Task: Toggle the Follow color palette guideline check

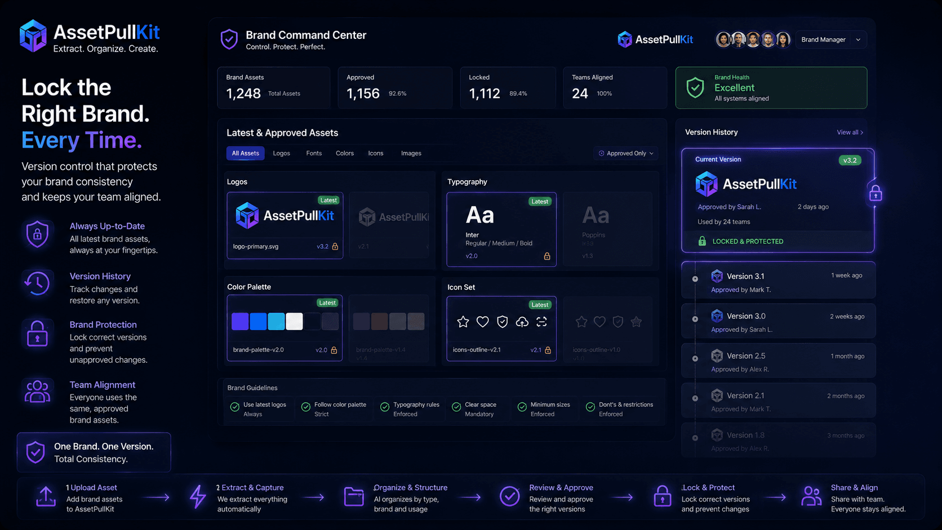Action: coord(306,407)
